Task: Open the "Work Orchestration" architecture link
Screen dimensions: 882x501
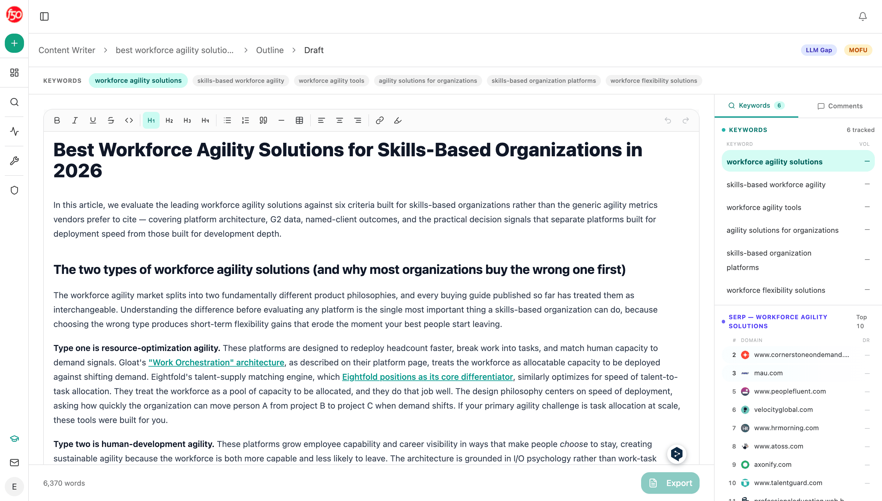Action: pyautogui.click(x=216, y=362)
